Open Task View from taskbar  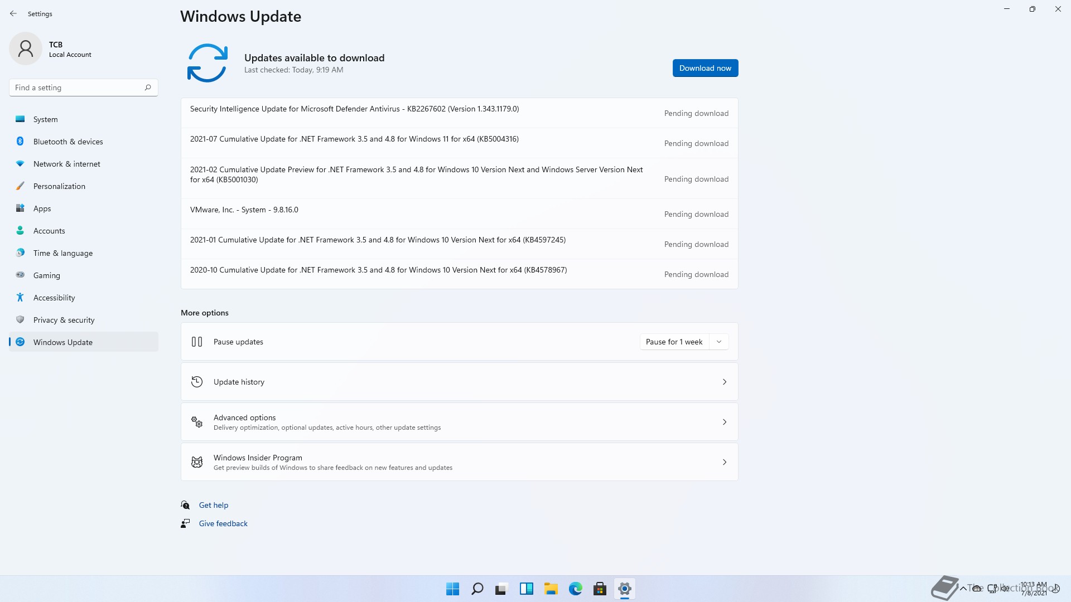[501, 589]
